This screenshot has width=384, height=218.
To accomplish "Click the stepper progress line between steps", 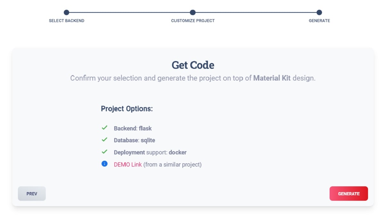I will (128, 12).
